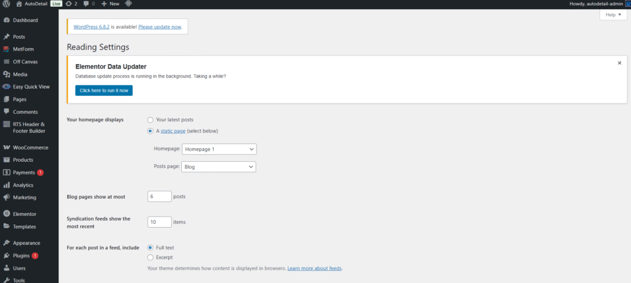Click the Payments dollar icon

click(x=6, y=172)
